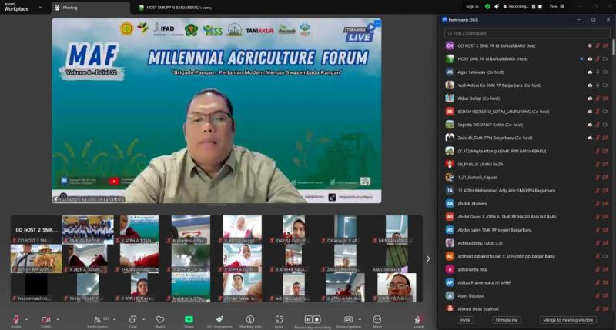Click the camera icon for HOST SMK PP N BANJARBARU
616x330 pixels.
(605, 59)
